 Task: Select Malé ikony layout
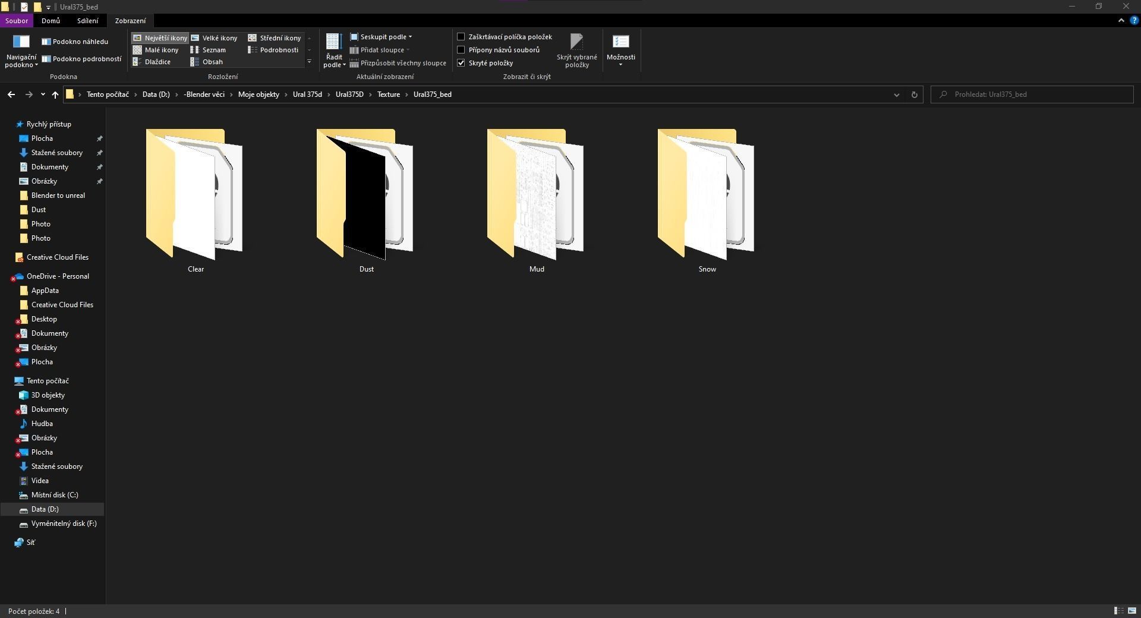[156, 50]
